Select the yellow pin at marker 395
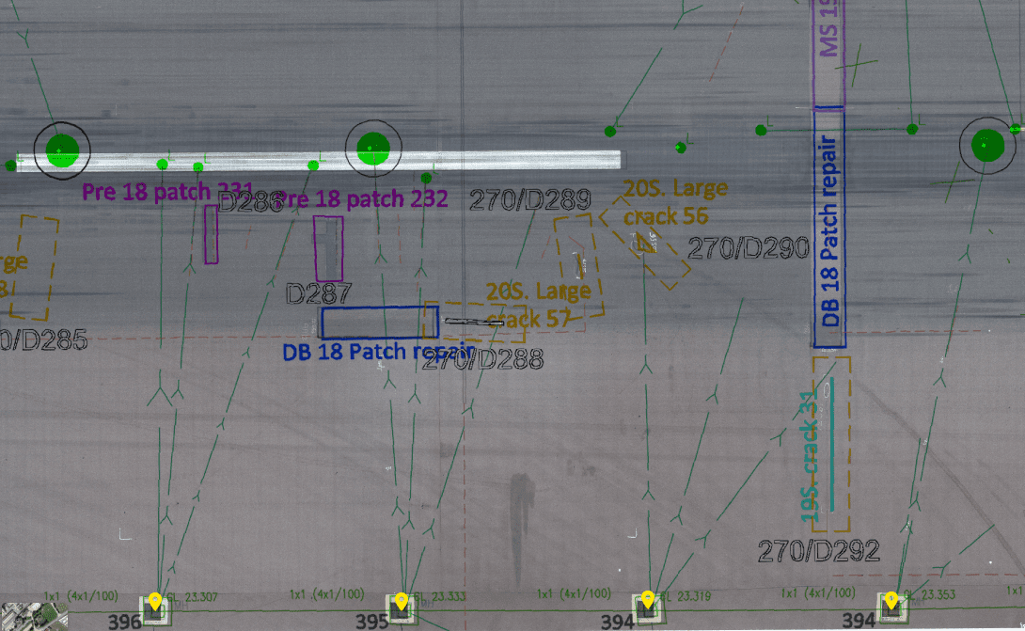 401,601
